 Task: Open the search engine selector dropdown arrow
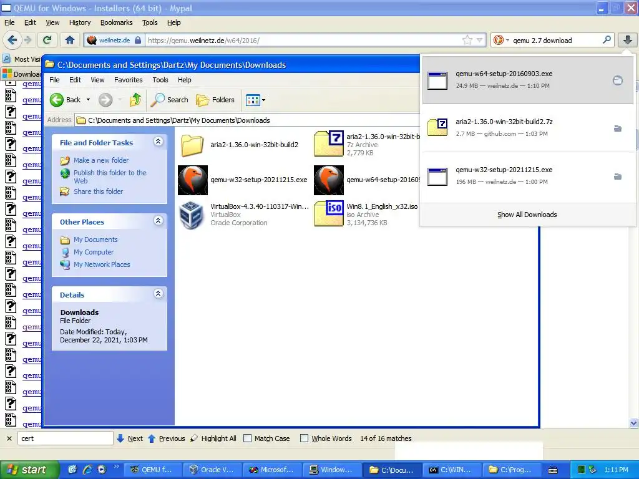point(507,41)
